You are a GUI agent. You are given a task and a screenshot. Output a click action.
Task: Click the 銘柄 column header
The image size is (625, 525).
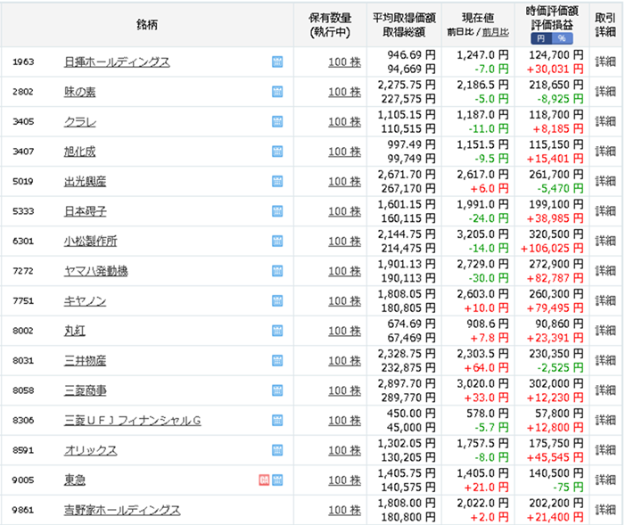[147, 25]
